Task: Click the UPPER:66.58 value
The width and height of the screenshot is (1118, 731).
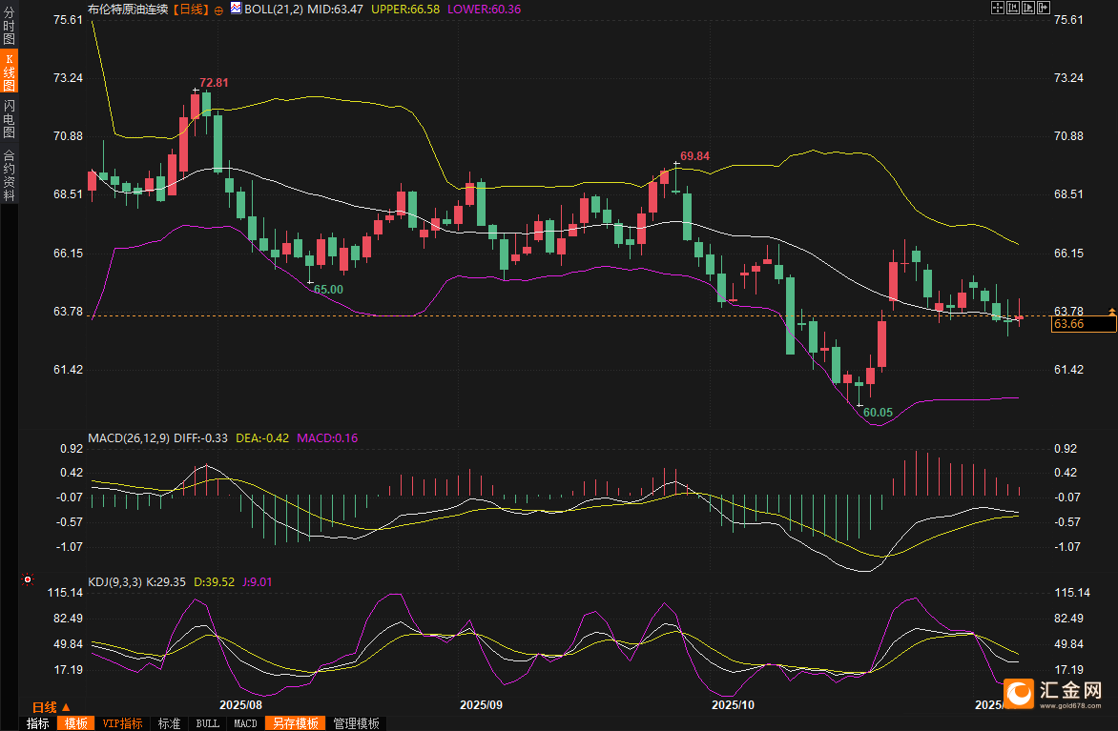Action: pyautogui.click(x=405, y=10)
